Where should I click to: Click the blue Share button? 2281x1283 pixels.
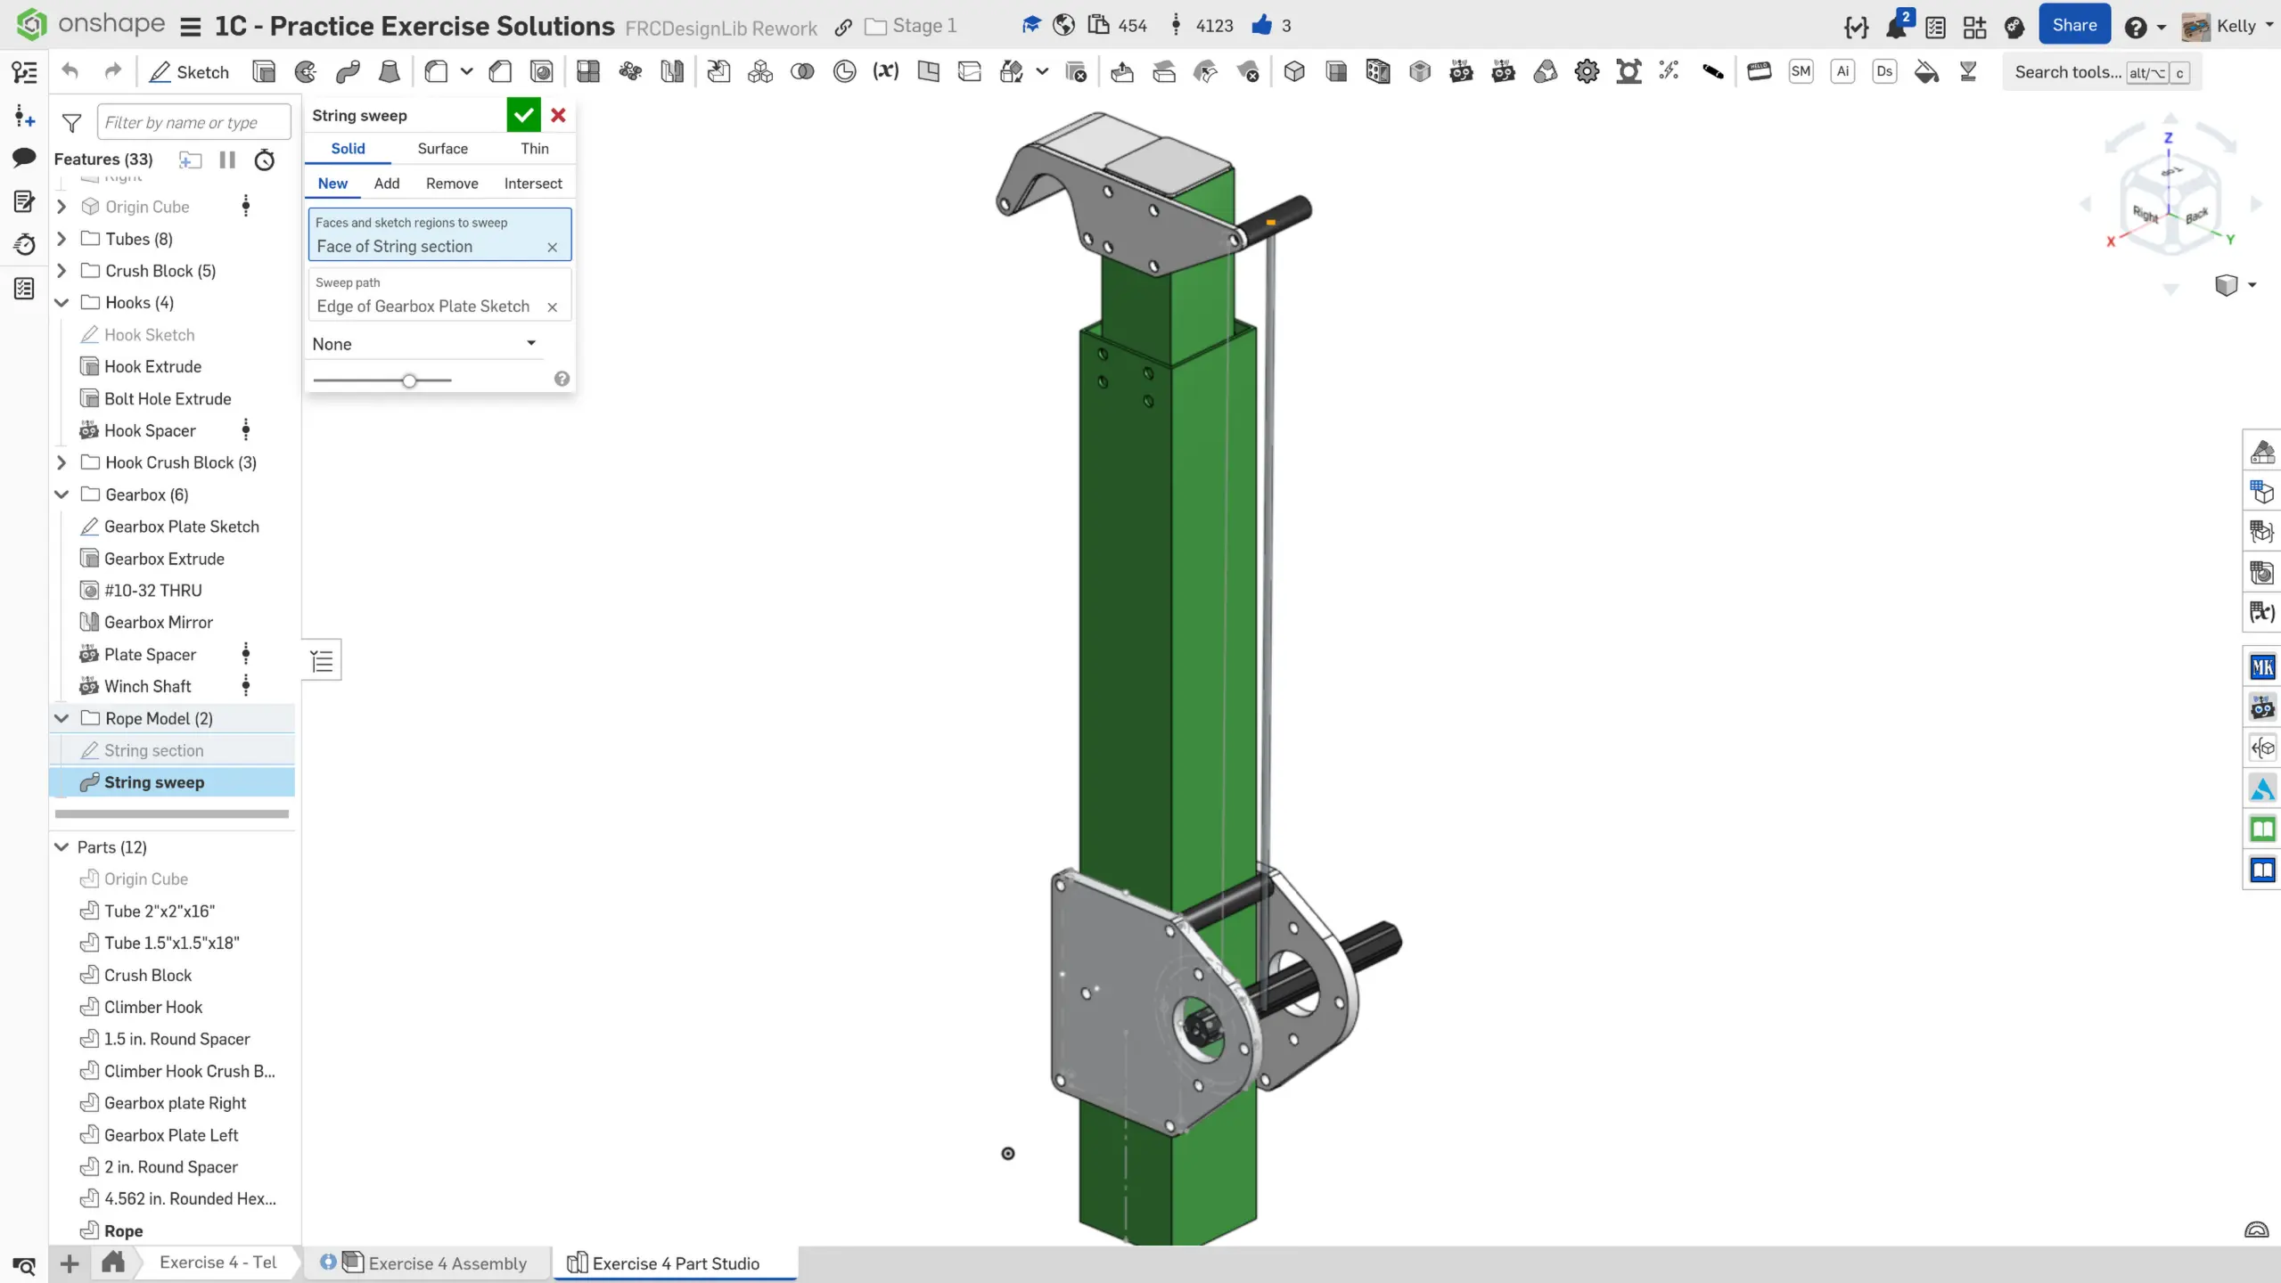(x=2073, y=26)
